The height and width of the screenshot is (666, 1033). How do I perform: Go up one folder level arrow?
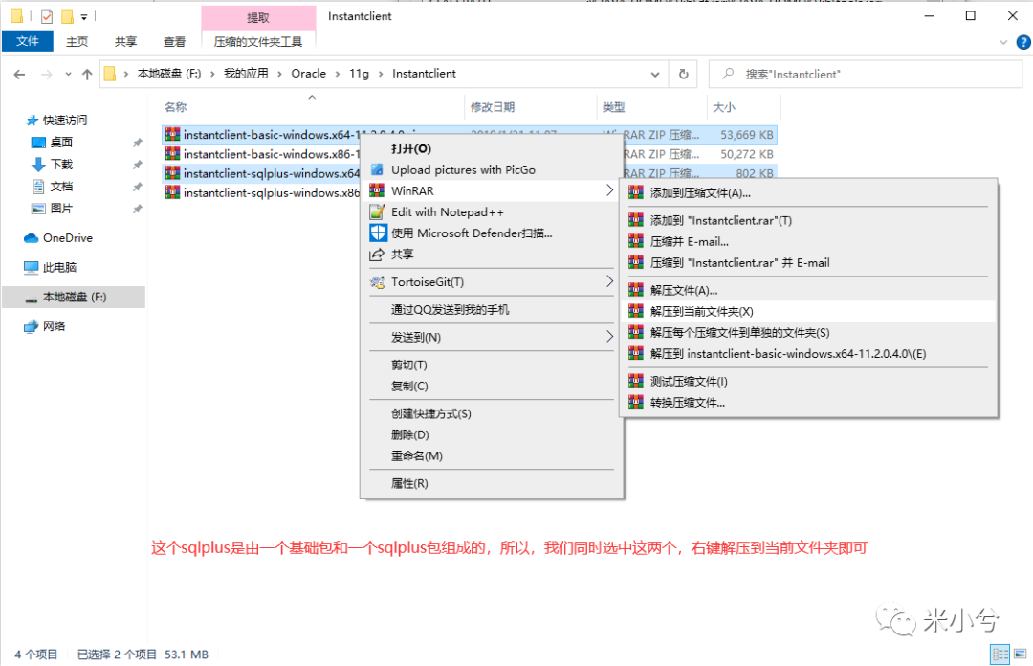coord(87,75)
